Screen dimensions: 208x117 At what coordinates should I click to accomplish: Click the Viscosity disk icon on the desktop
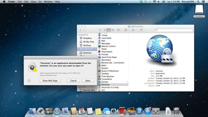(199, 10)
